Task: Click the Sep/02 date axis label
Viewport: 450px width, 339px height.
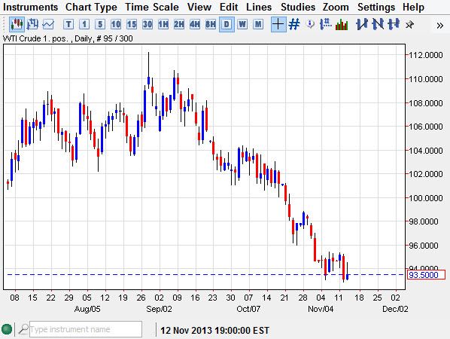Action: point(159,309)
